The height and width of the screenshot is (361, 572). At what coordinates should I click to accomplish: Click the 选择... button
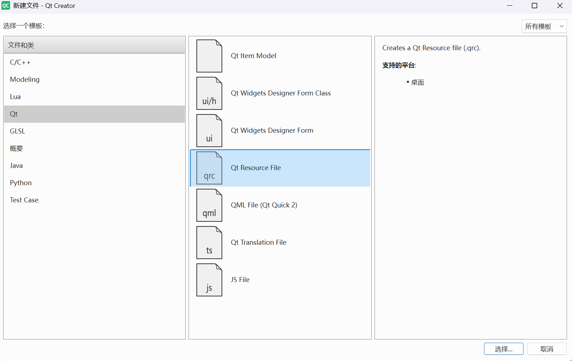coord(503,349)
